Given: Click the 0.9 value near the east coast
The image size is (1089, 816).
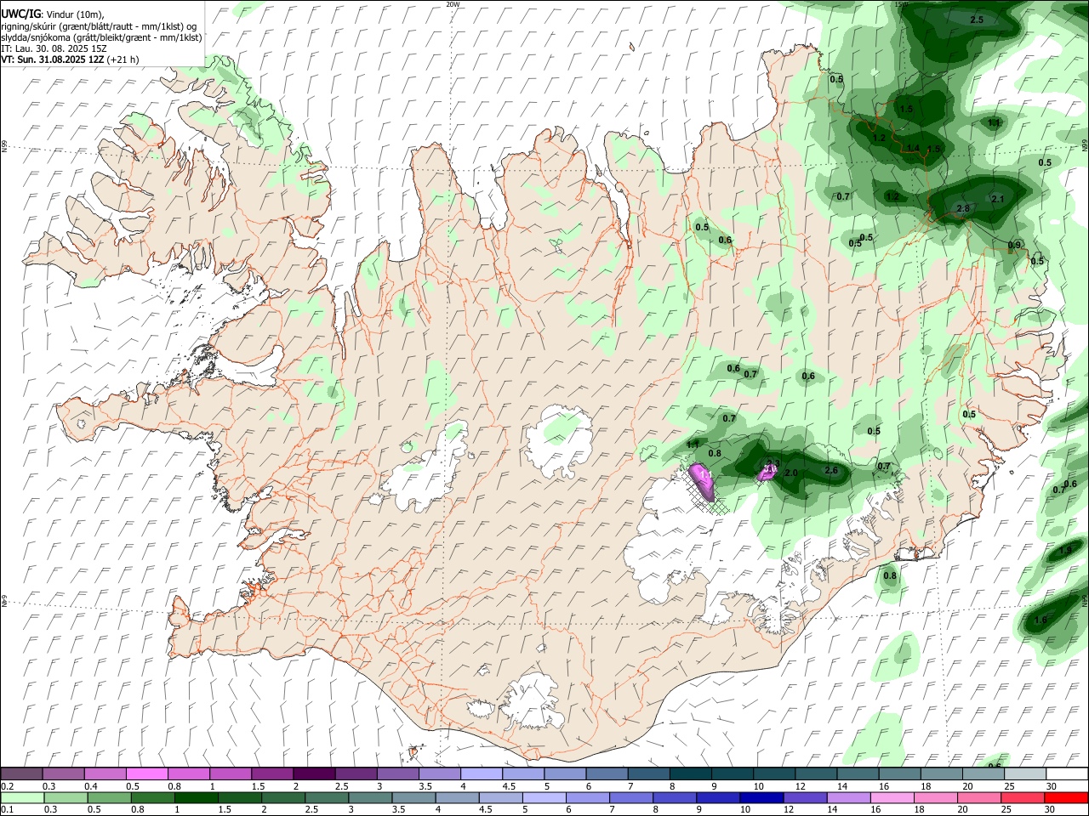Looking at the screenshot, I should point(1014,245).
